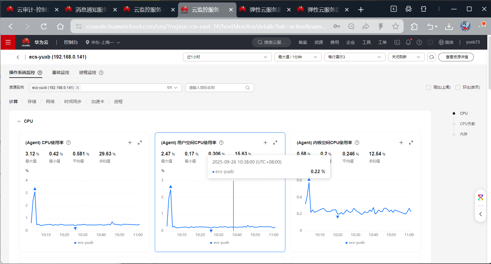Viewport: 491px width, 264px height.
Task: Enlarge the 用户空间CPU使用率 chart
Action: coord(275,143)
